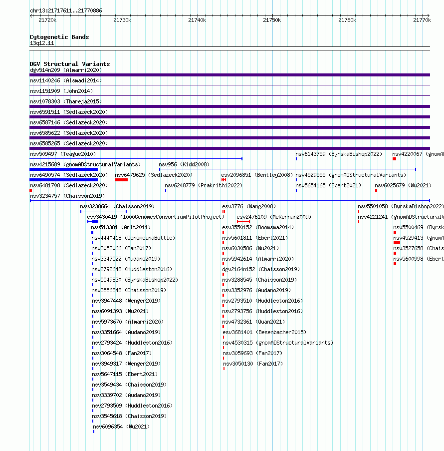Click the DGV Structural Variants track title

tap(70, 64)
